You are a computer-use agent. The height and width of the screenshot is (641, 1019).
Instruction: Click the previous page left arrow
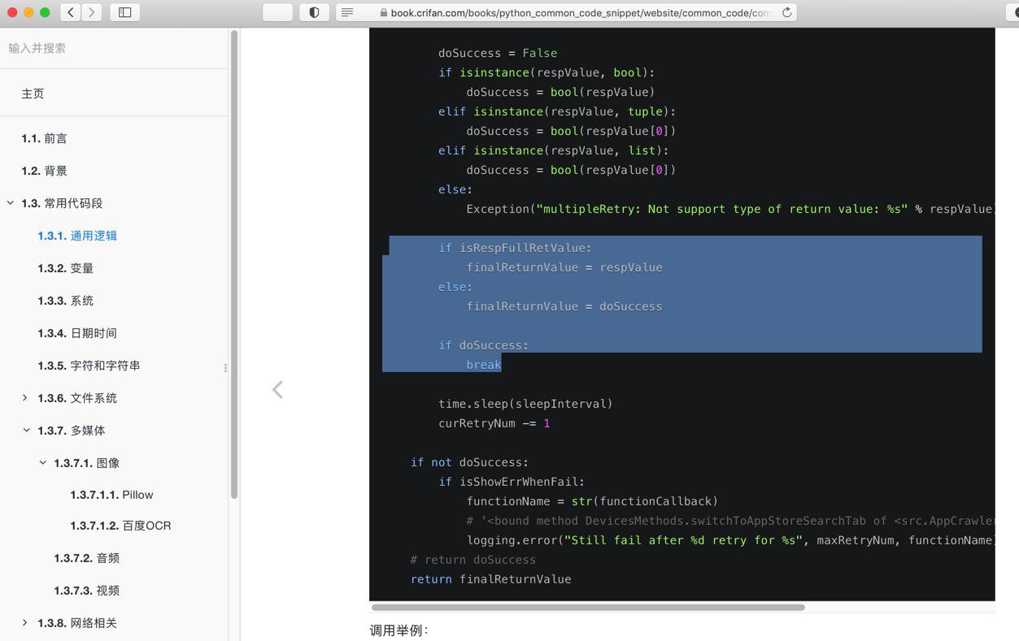pyautogui.click(x=277, y=389)
